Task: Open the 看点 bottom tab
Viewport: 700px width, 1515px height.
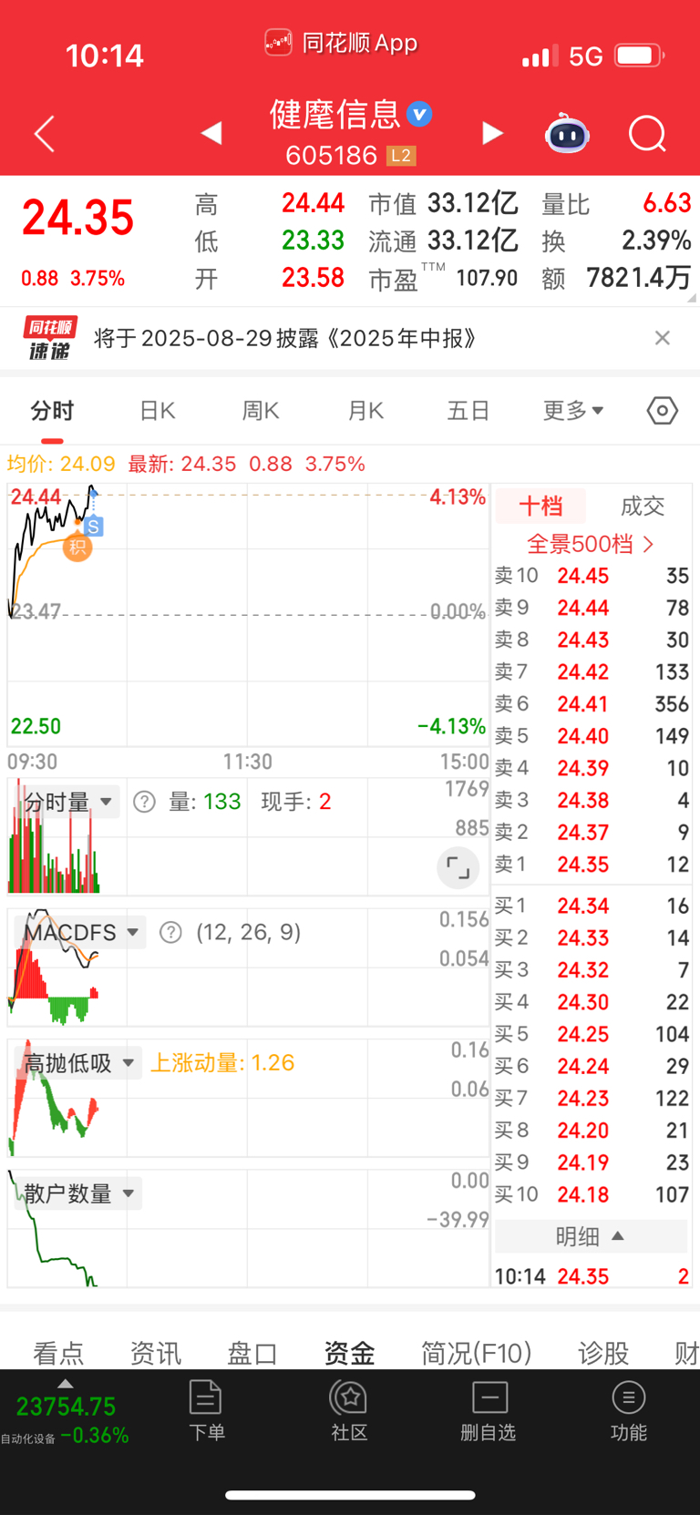Action: 58,1353
